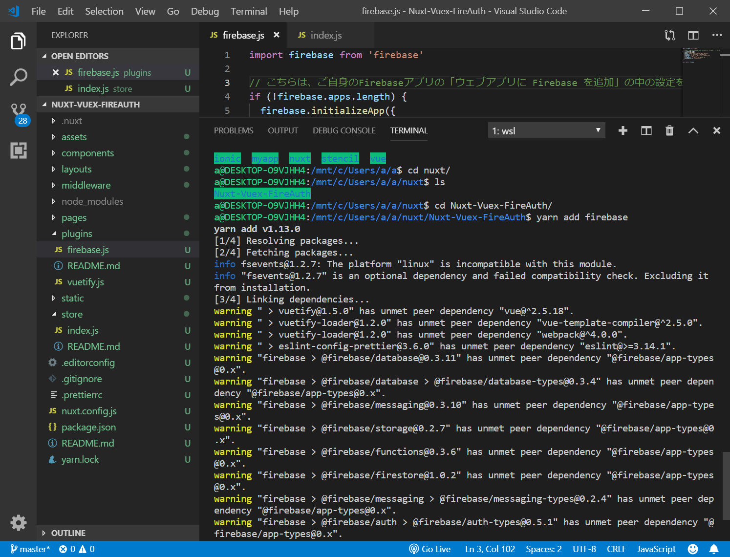Open the Explorer view in activity bar
This screenshot has height=557, width=730.
click(18, 41)
